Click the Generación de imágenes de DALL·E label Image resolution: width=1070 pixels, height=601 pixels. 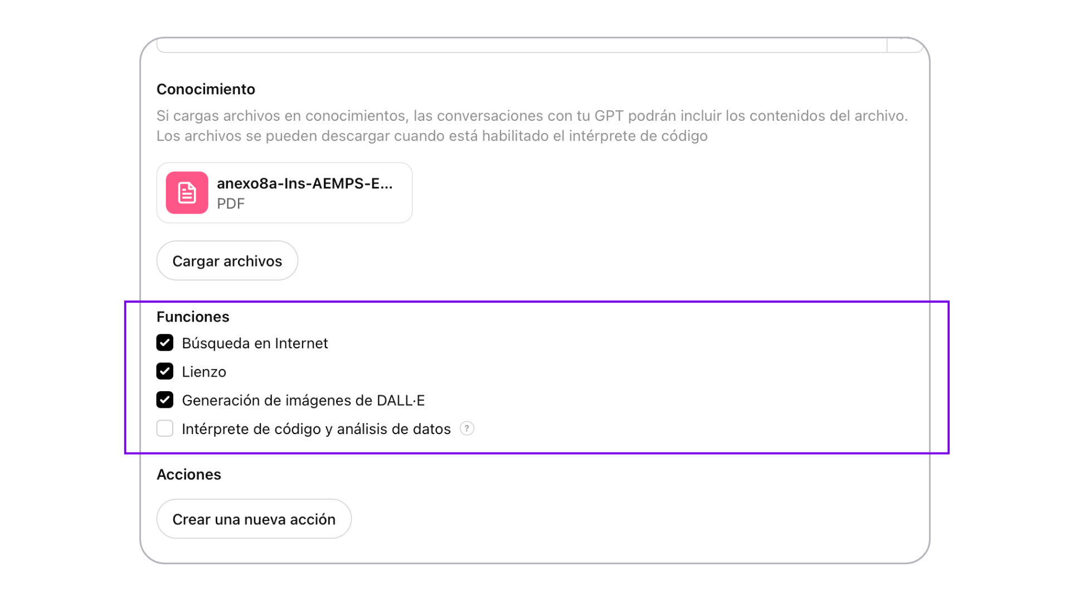pyautogui.click(x=303, y=400)
